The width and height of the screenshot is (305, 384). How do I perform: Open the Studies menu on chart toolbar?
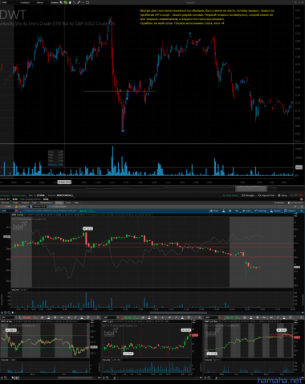[x=276, y=210]
